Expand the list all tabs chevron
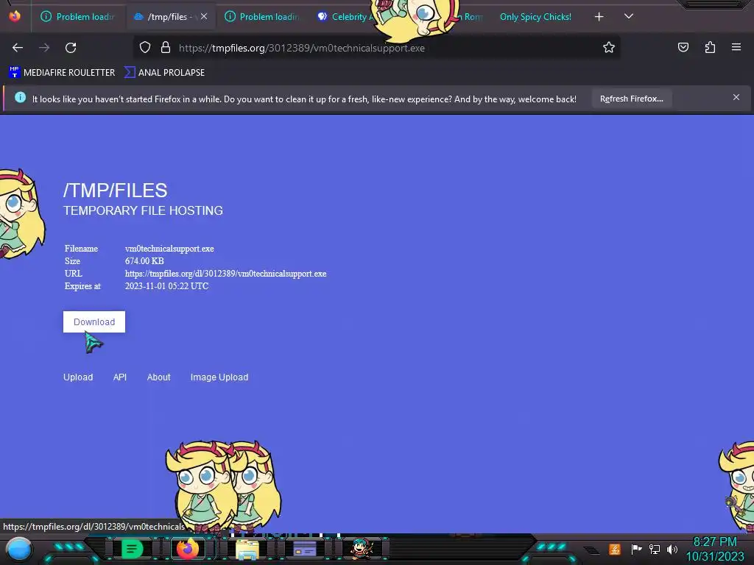The height and width of the screenshot is (565, 754). (x=629, y=16)
